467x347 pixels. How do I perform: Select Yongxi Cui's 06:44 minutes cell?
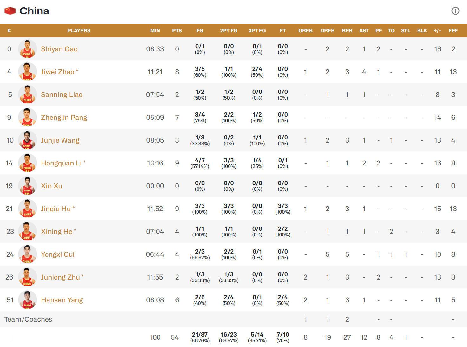pyautogui.click(x=155, y=254)
